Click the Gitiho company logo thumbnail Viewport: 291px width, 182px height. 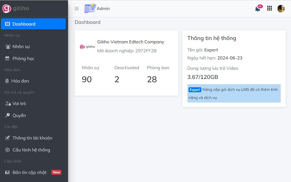pyautogui.click(x=87, y=47)
